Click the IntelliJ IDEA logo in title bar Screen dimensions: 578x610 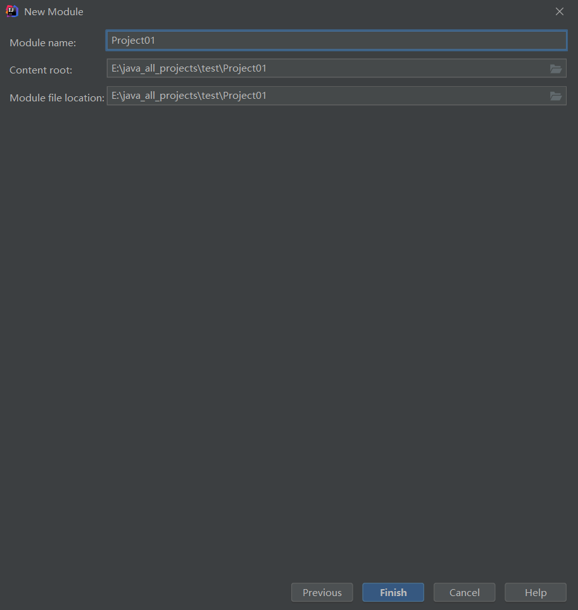[12, 11]
